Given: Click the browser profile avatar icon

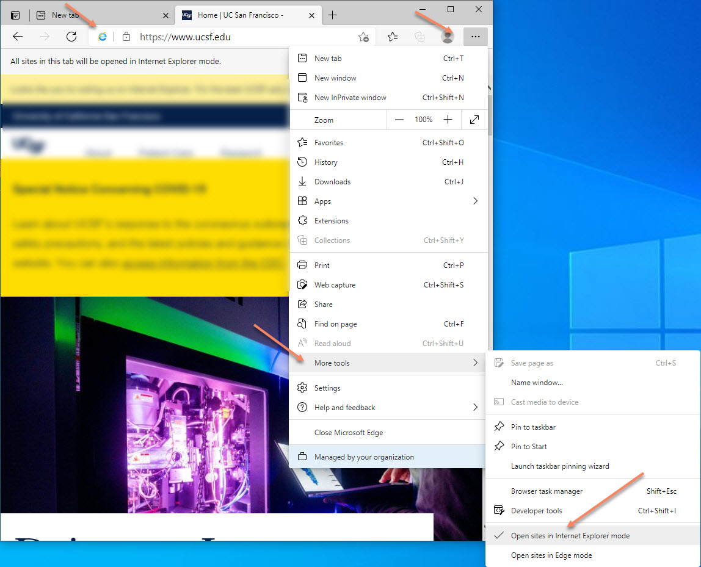Looking at the screenshot, I should click(x=448, y=37).
